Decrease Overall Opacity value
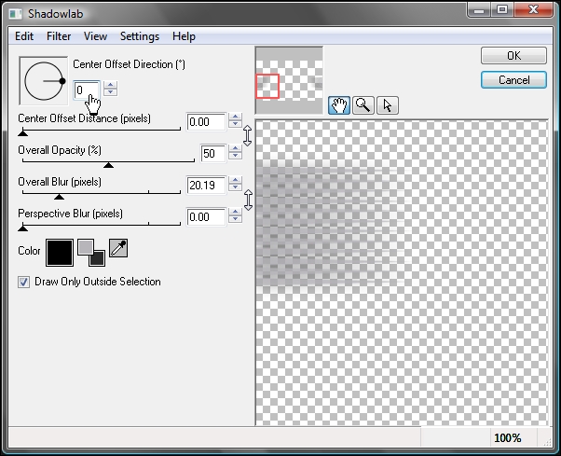 click(x=235, y=156)
